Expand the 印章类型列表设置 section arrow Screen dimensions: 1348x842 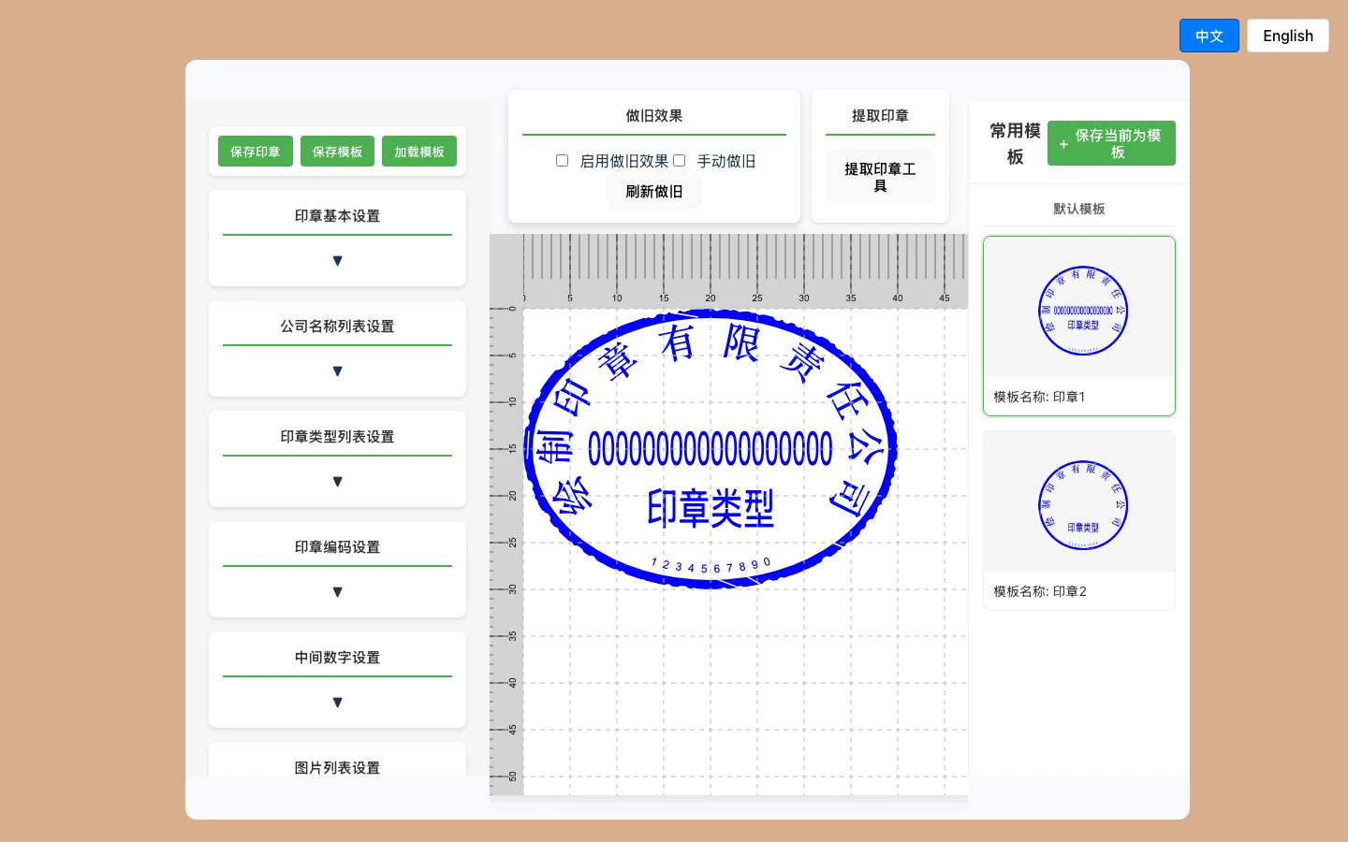click(337, 482)
